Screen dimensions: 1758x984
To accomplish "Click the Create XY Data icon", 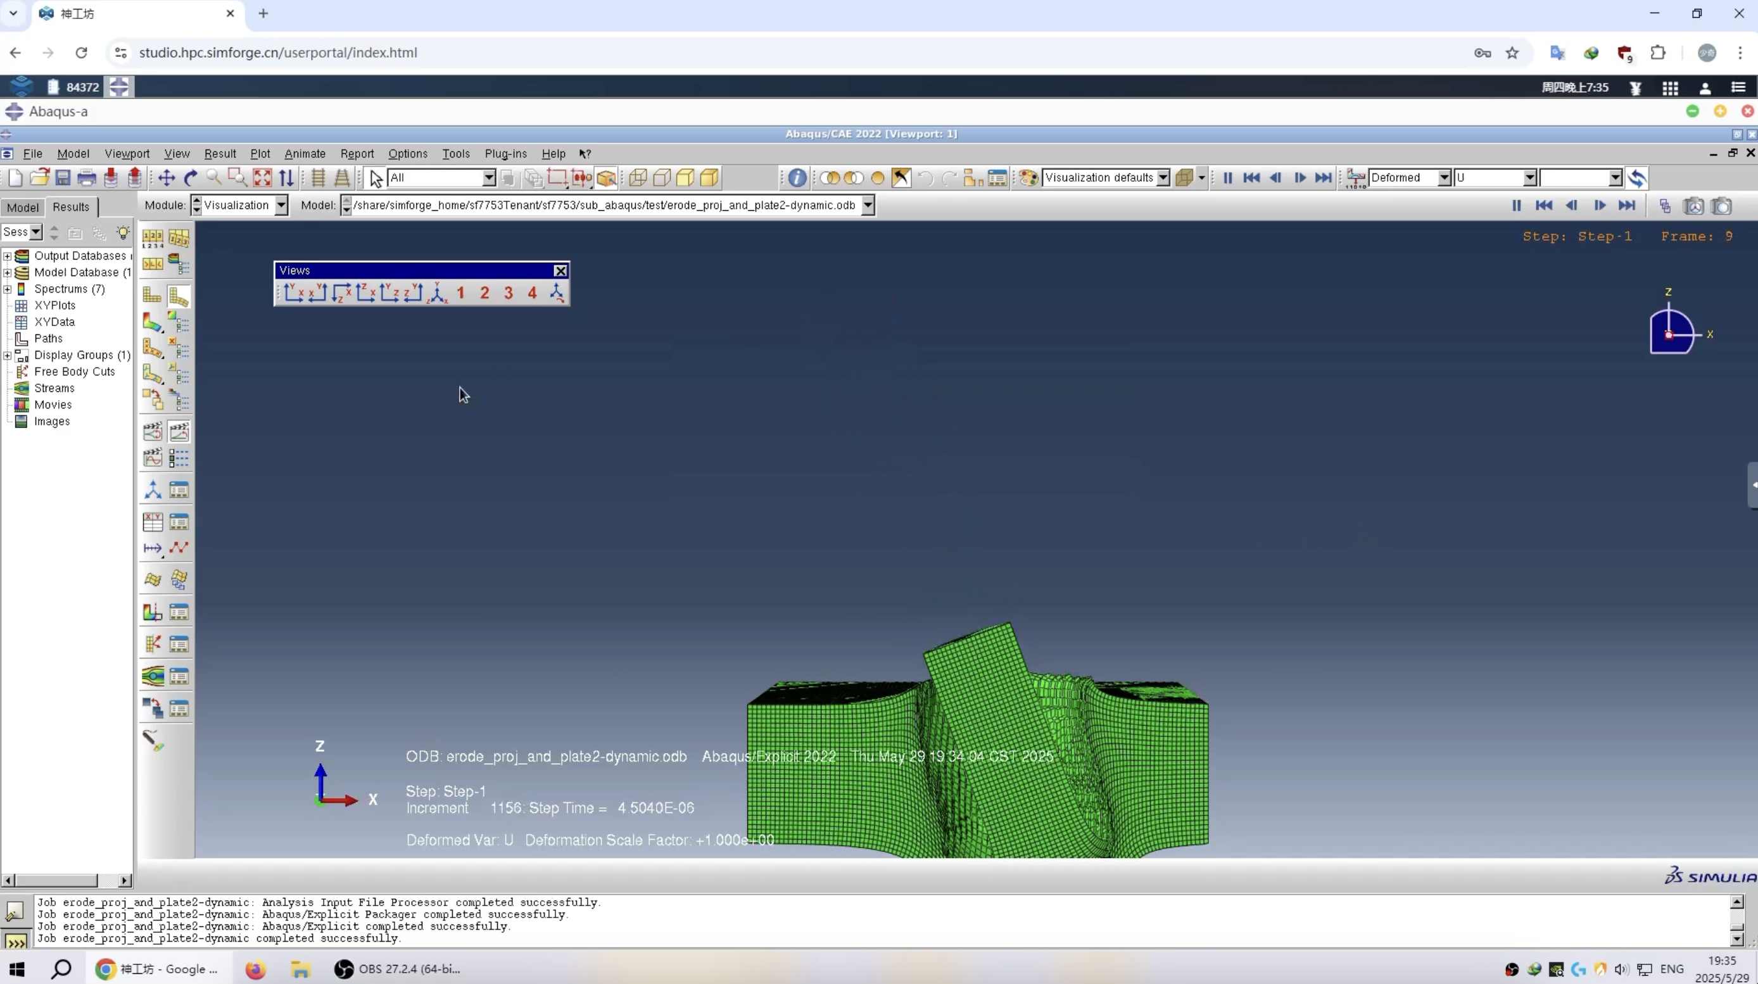I will coord(152,522).
